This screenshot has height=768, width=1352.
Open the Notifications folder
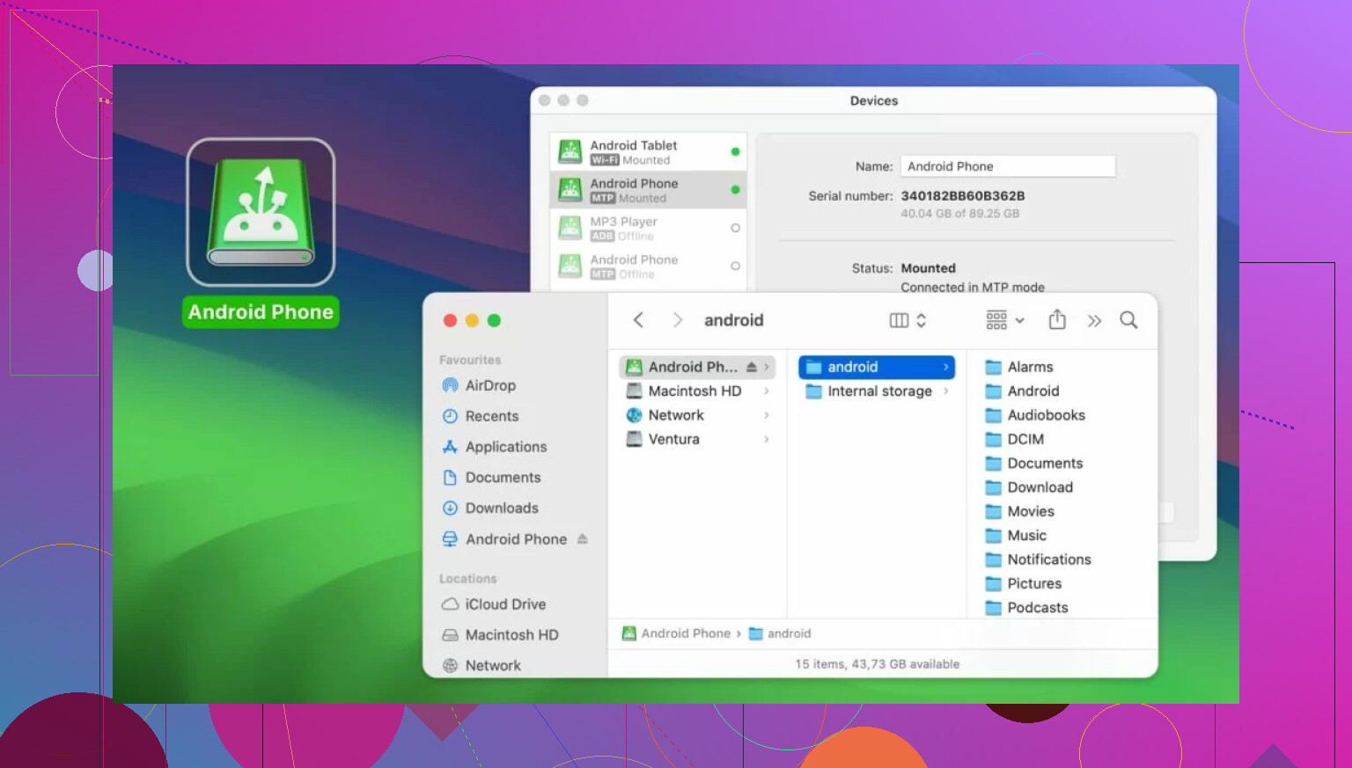pos(1038,560)
